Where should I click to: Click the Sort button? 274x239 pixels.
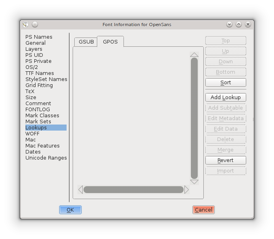[226, 83]
